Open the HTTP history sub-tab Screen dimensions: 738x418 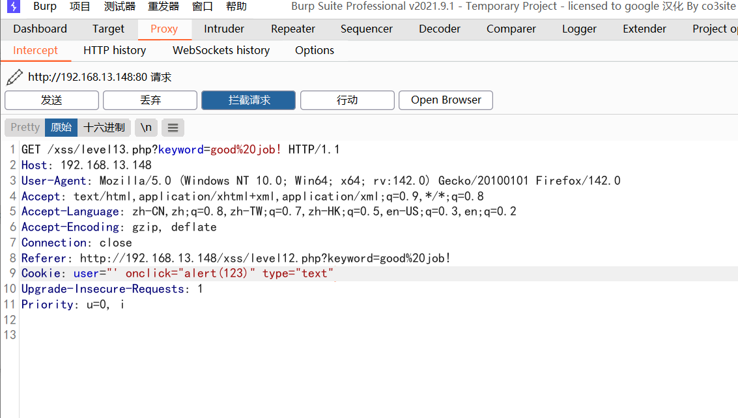(115, 50)
